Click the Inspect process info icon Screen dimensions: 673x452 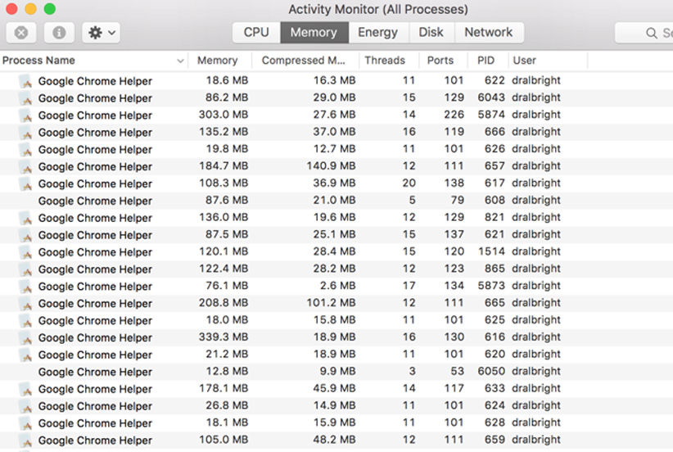coord(59,33)
